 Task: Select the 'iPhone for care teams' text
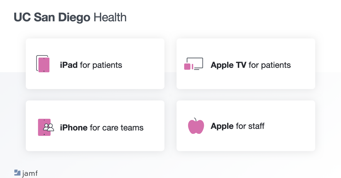tap(102, 128)
